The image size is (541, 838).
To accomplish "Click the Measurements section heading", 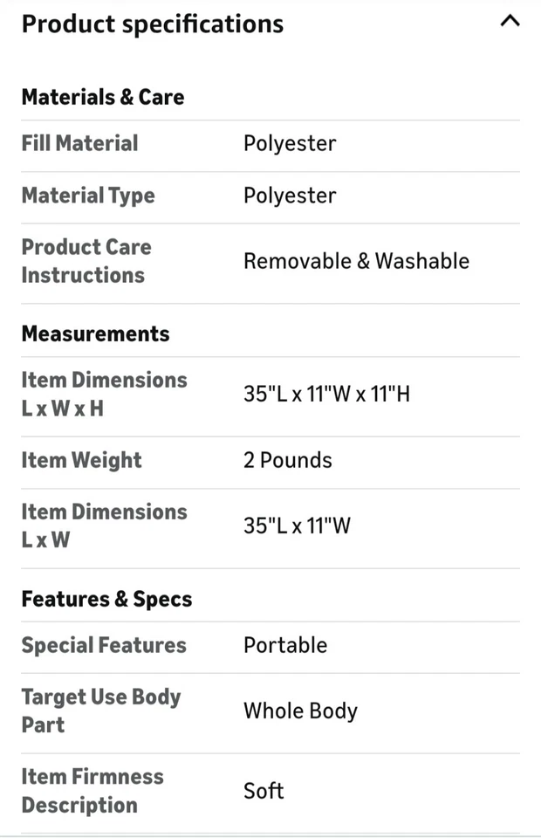I will [95, 333].
